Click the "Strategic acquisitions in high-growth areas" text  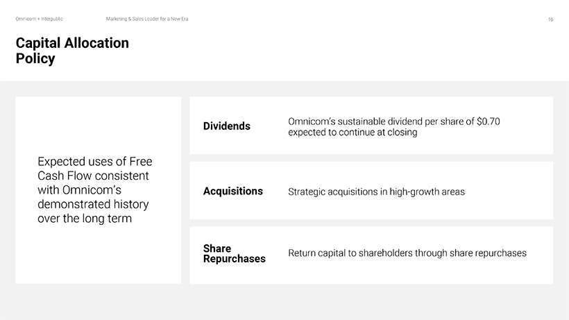(376, 192)
